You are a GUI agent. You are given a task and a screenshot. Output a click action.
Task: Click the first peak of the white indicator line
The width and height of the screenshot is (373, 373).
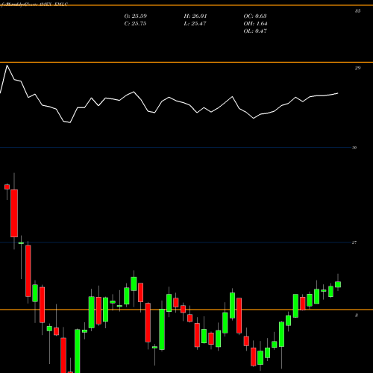pyautogui.click(x=7, y=66)
